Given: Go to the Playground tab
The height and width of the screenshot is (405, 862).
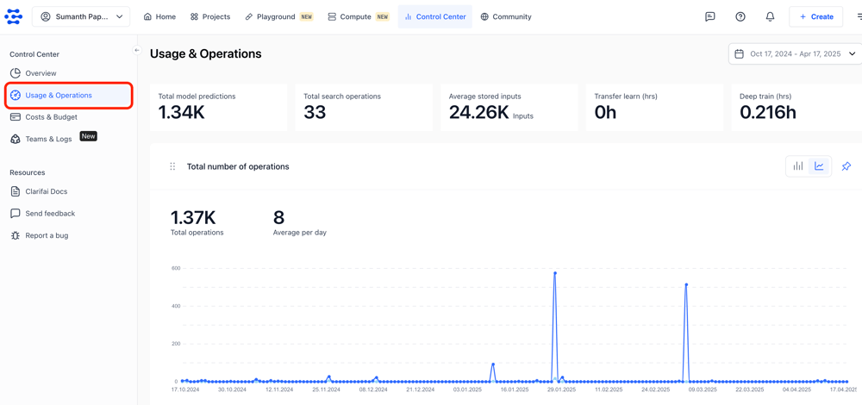Looking at the screenshot, I should (x=276, y=16).
